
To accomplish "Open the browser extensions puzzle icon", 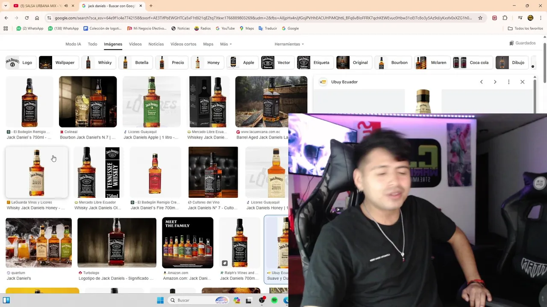I will tap(505, 18).
